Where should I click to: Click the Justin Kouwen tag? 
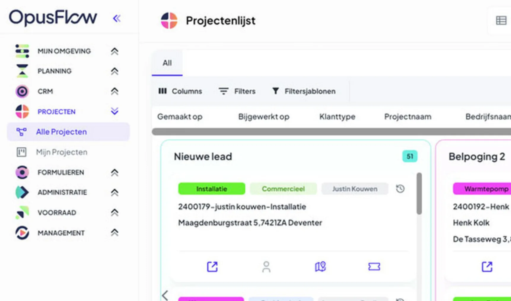point(355,189)
